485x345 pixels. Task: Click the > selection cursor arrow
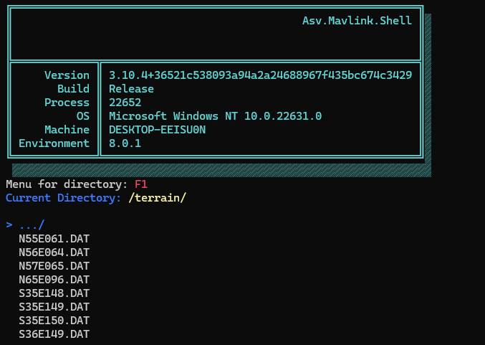tap(9, 225)
